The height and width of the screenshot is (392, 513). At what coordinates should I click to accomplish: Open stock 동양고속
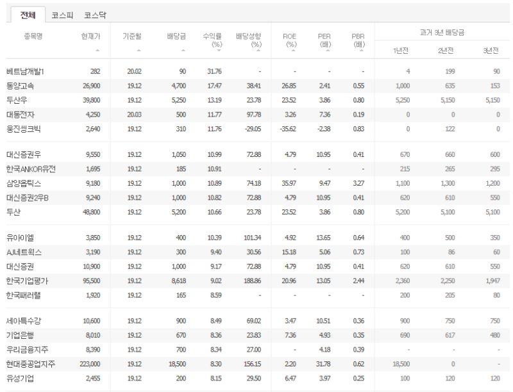coord(20,86)
